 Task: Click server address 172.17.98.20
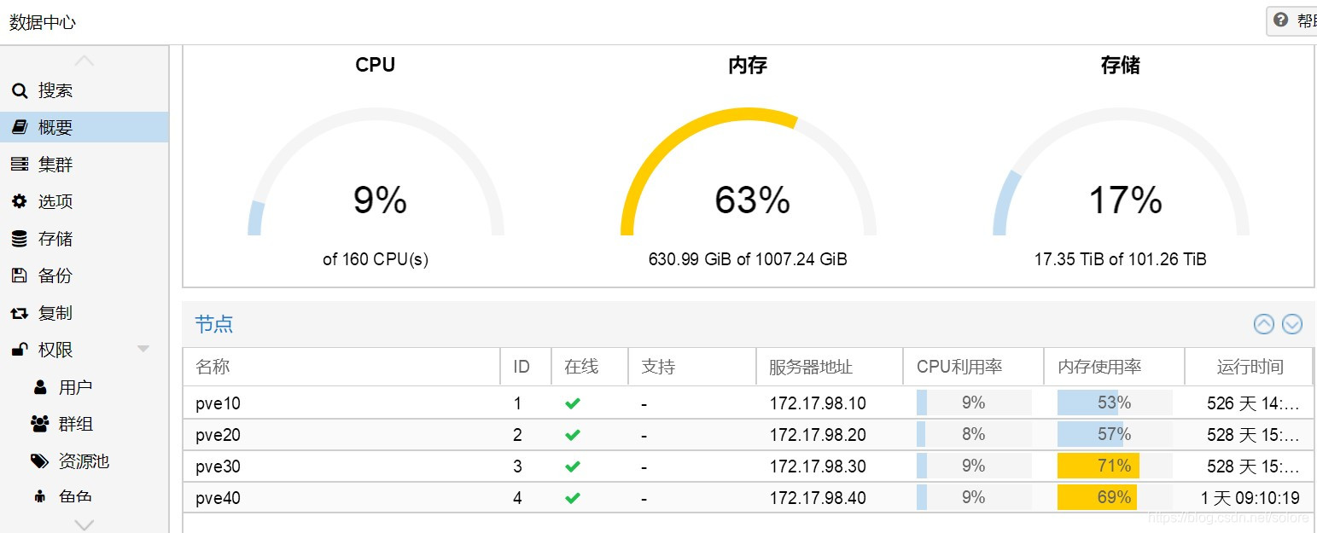(x=818, y=435)
